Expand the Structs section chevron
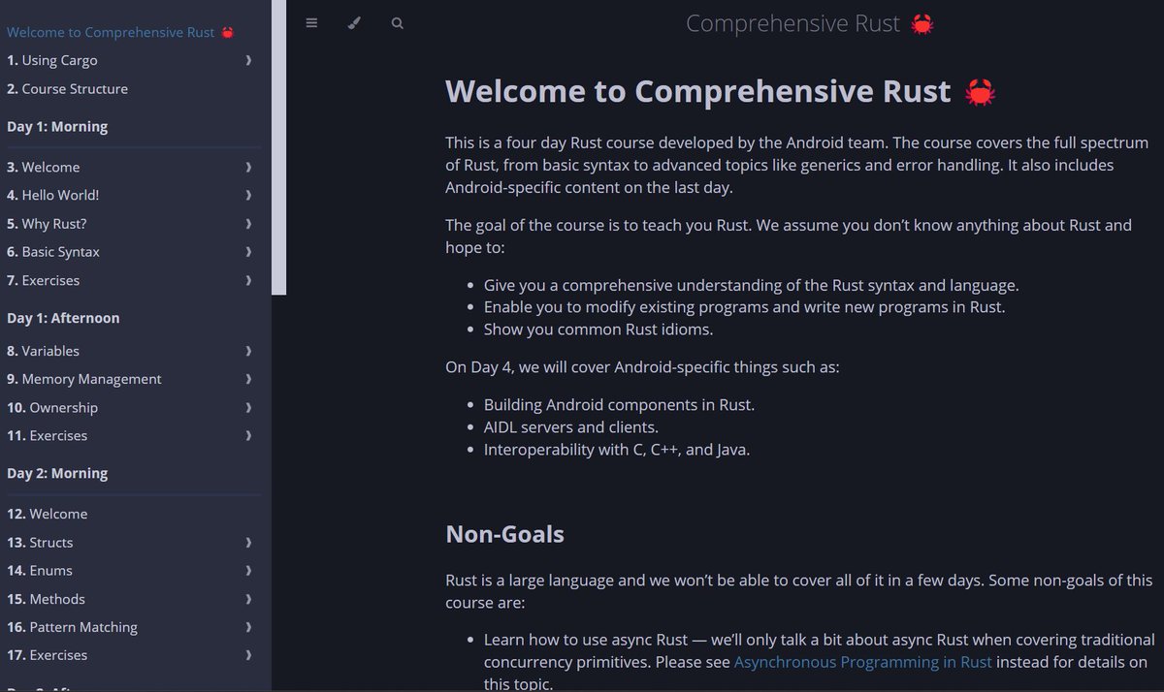Image resolution: width=1164 pixels, height=692 pixels. click(x=248, y=542)
